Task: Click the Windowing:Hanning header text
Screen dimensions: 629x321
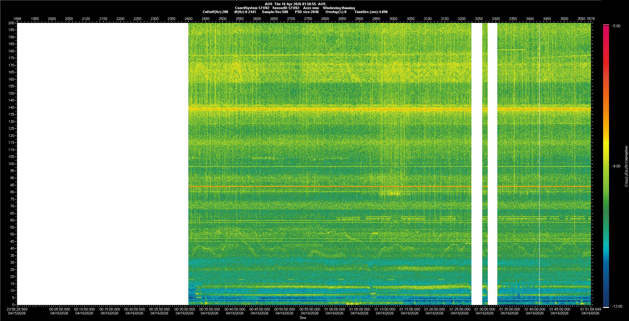Action: tap(339, 8)
